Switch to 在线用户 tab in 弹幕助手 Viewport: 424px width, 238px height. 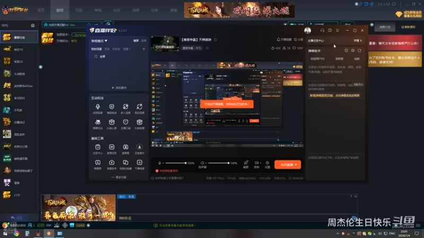pyautogui.click(x=317, y=59)
